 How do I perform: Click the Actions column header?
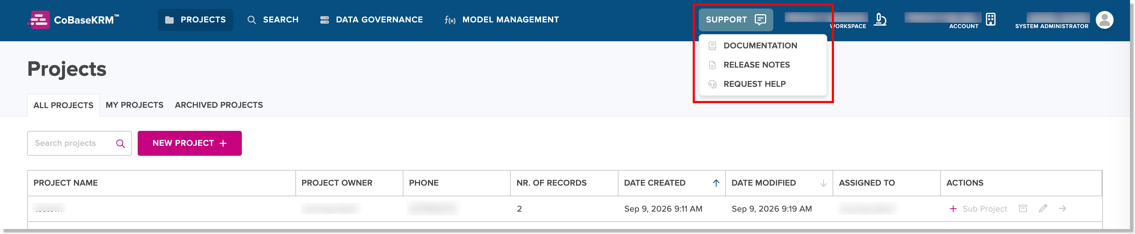click(1021, 183)
